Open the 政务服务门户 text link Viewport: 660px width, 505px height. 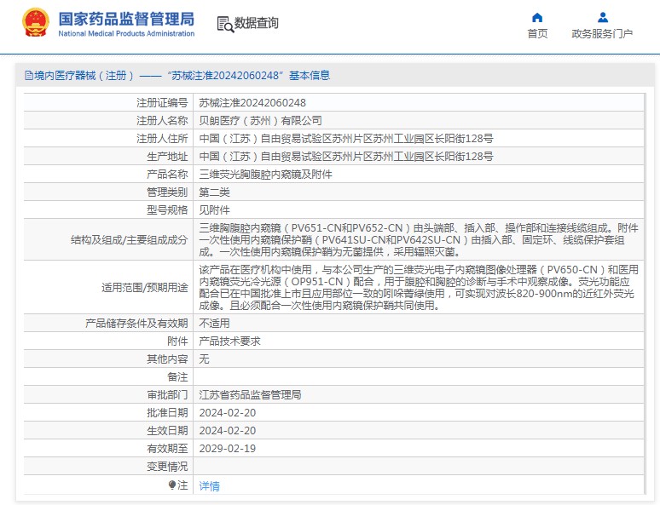pyautogui.click(x=602, y=34)
